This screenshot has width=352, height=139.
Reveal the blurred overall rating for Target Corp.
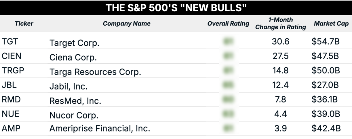tap(228, 42)
